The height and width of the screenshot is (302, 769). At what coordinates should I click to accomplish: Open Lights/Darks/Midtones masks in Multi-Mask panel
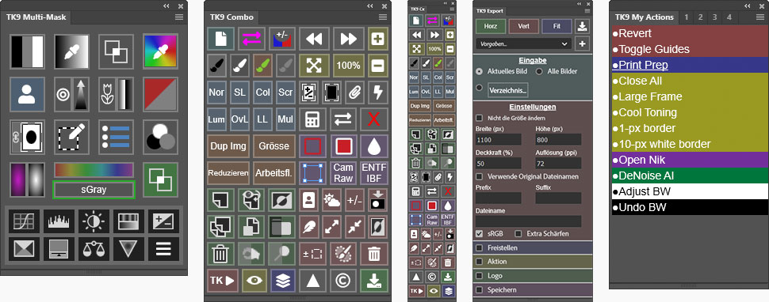click(28, 51)
